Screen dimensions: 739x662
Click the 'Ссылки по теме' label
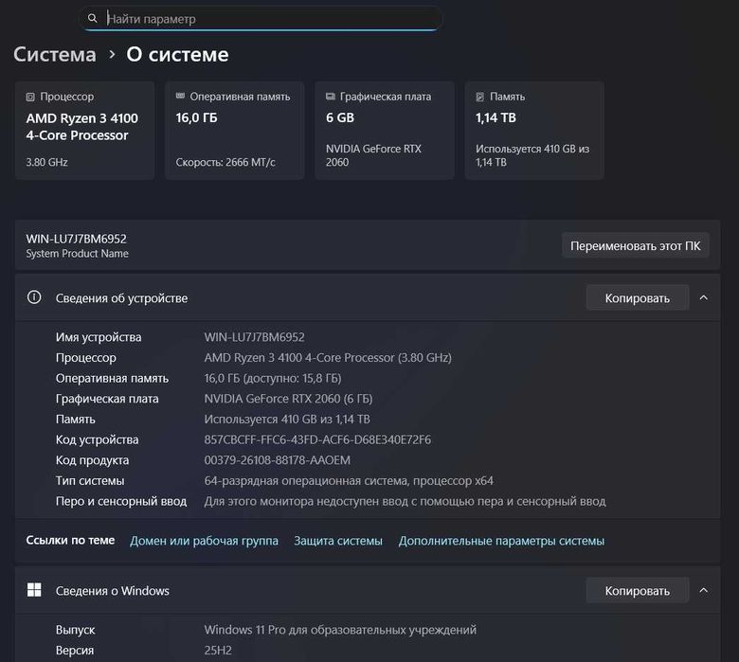(70, 540)
